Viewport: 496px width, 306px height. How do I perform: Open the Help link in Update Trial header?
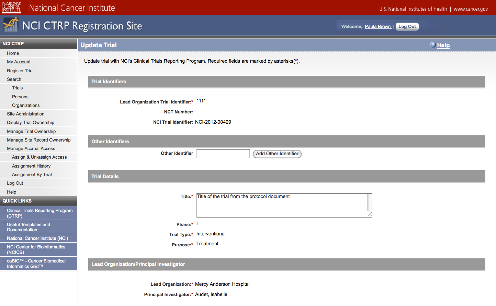[x=443, y=45]
